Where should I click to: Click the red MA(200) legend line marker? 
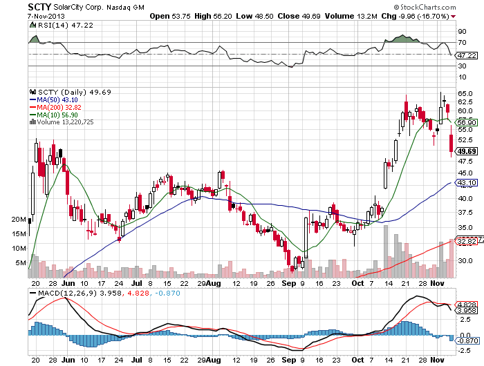pos(32,107)
